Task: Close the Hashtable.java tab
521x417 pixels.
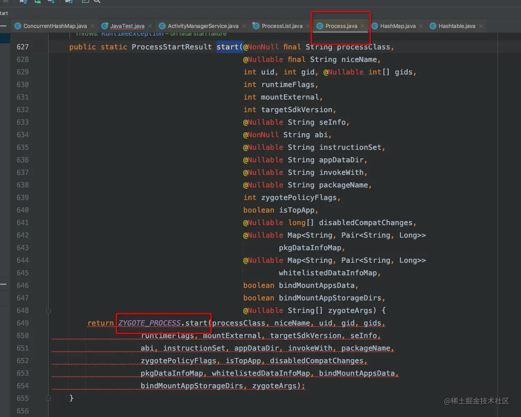Action: pos(481,26)
